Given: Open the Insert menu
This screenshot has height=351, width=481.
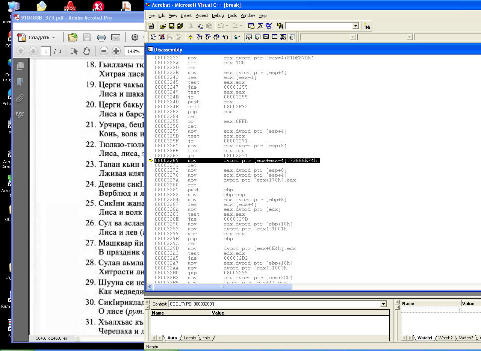Looking at the screenshot, I should (x=186, y=15).
